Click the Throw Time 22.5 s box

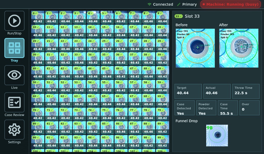[246, 91]
